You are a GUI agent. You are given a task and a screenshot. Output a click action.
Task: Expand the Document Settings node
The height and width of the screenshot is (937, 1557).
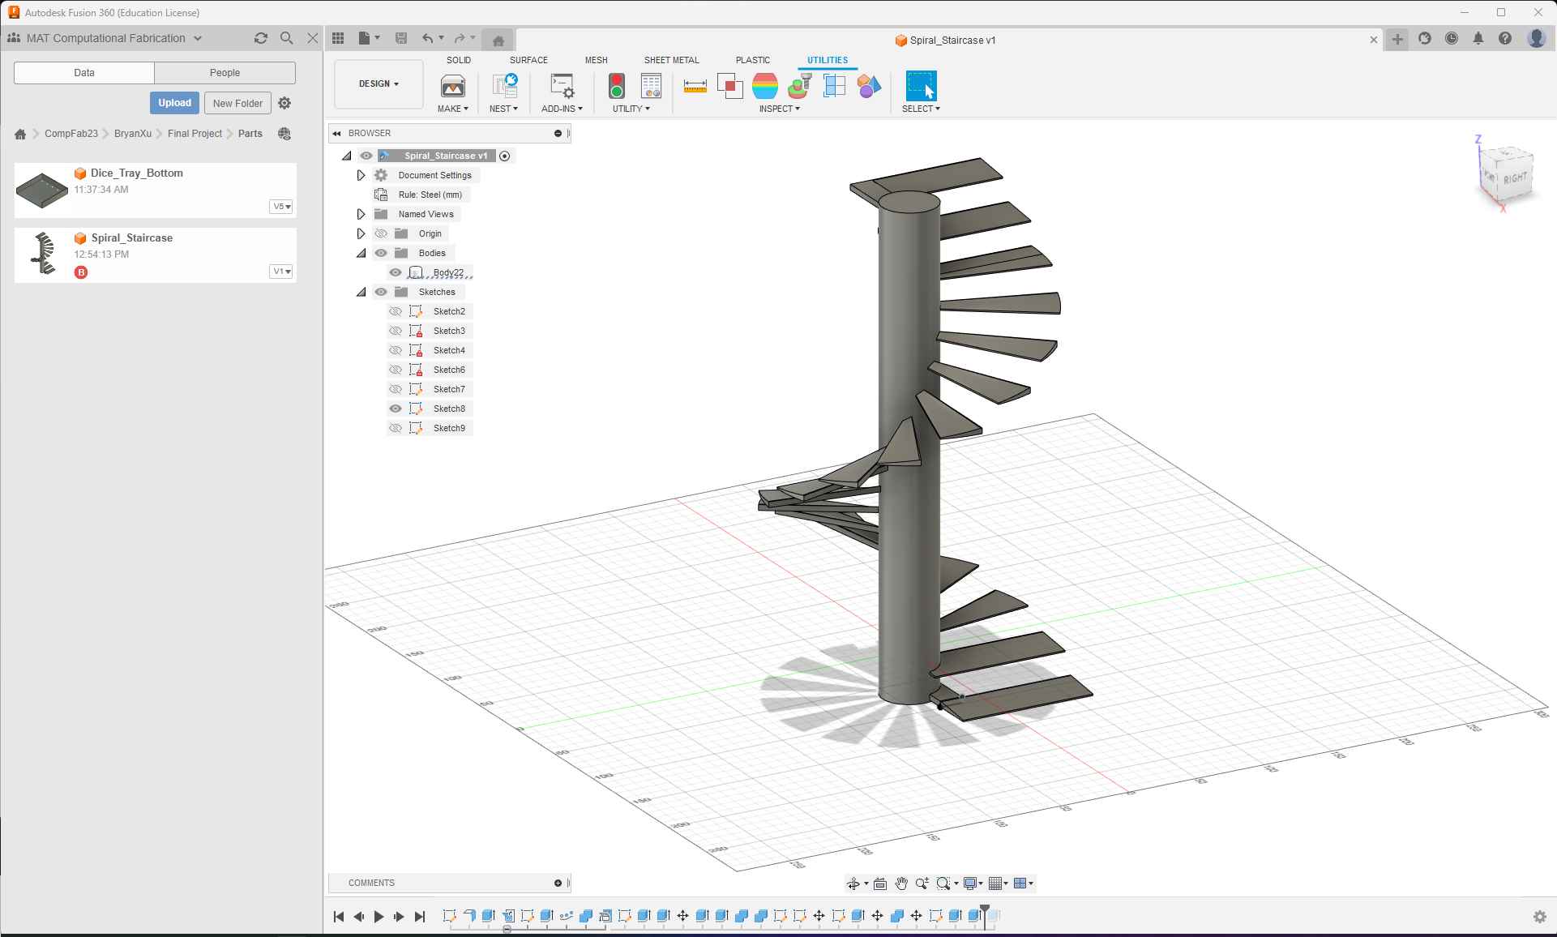click(x=361, y=174)
